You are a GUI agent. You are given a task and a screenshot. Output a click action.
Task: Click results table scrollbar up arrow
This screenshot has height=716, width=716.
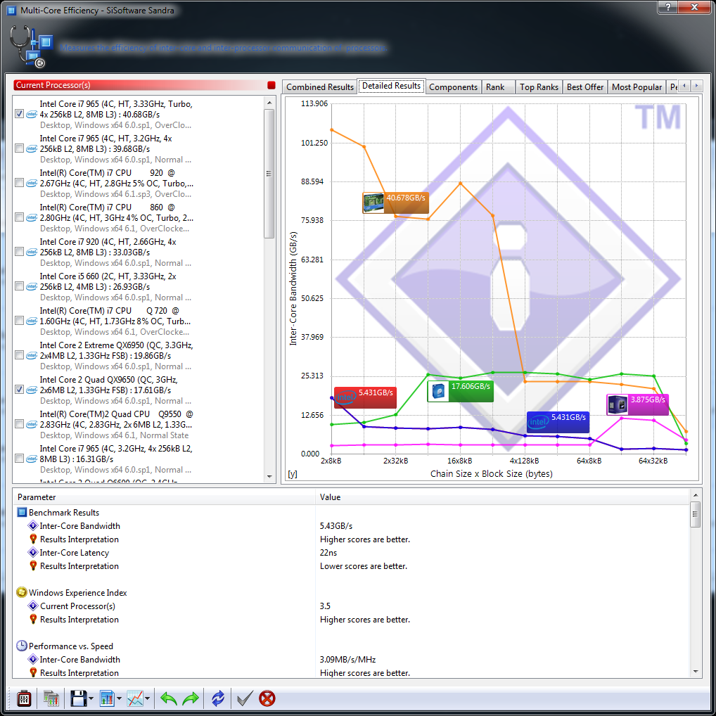[695, 495]
